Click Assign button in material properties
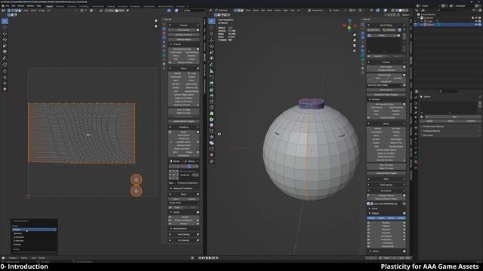Screen dimensions: 483x271 pos(429,121)
